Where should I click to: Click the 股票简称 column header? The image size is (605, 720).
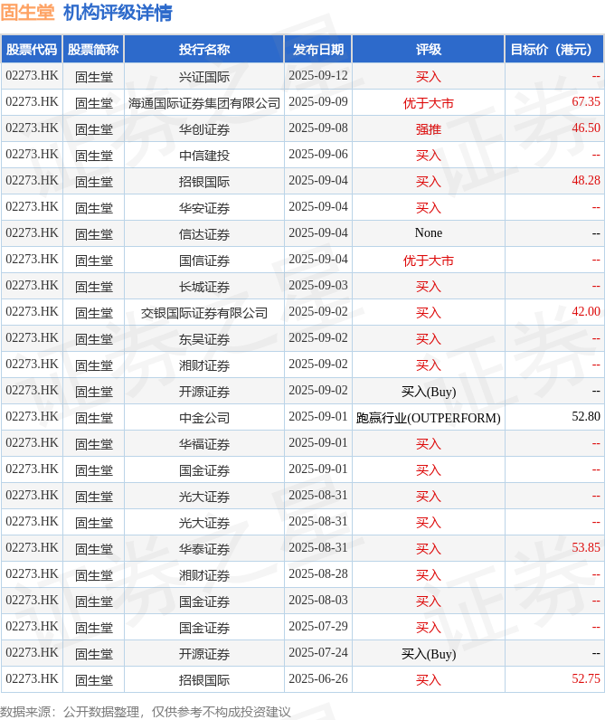pos(93,49)
